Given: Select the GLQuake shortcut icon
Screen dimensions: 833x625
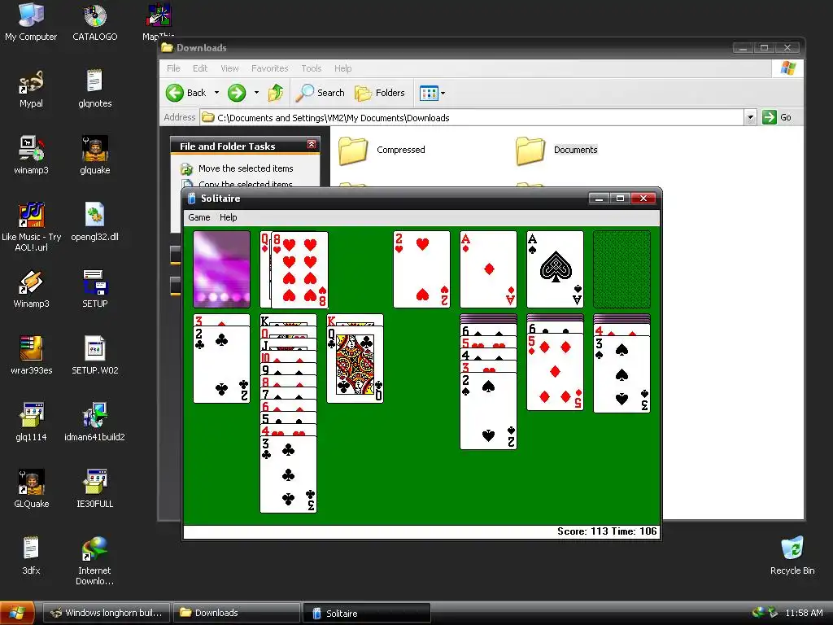Looking at the screenshot, I should (31, 489).
